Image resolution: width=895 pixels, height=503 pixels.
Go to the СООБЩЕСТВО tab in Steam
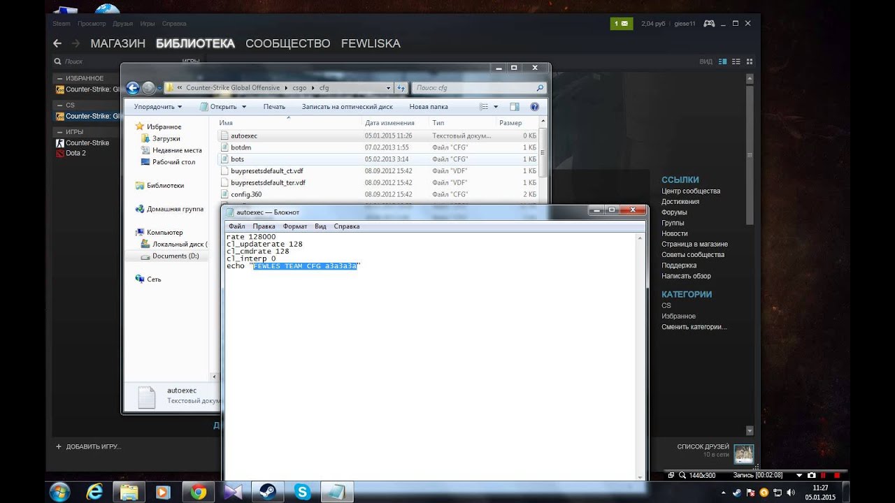287,43
